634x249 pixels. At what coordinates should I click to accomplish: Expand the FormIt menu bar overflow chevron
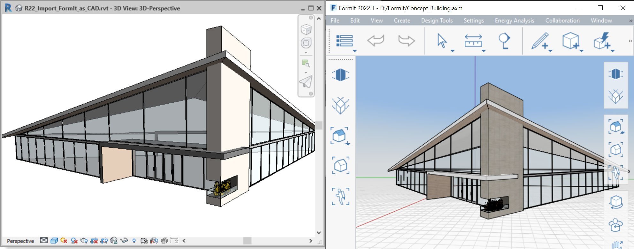(630, 21)
